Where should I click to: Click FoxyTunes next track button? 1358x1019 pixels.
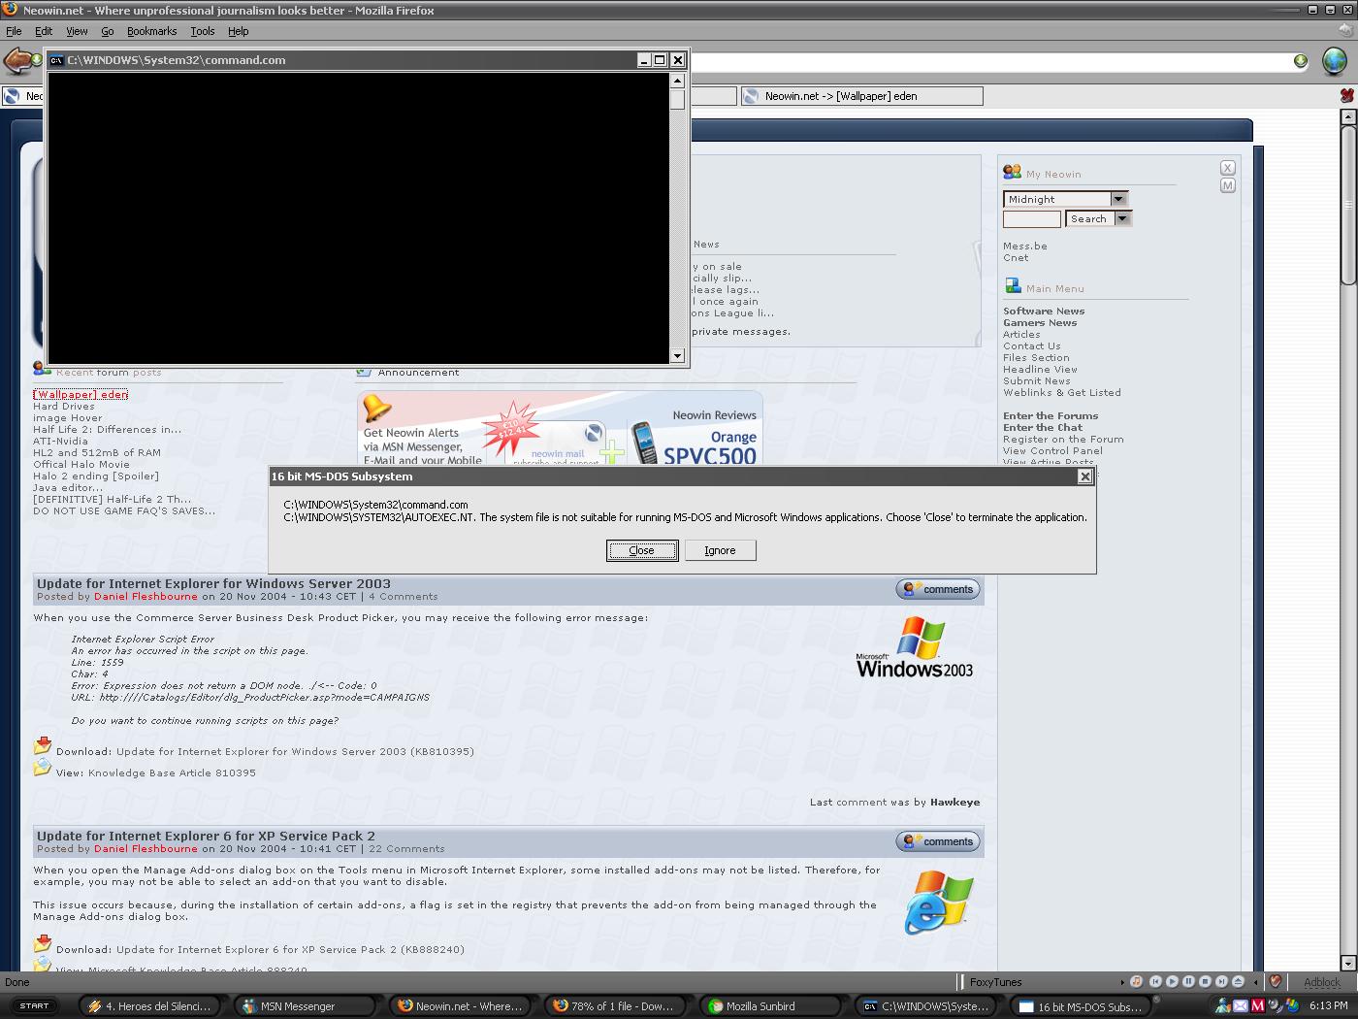click(x=1221, y=982)
